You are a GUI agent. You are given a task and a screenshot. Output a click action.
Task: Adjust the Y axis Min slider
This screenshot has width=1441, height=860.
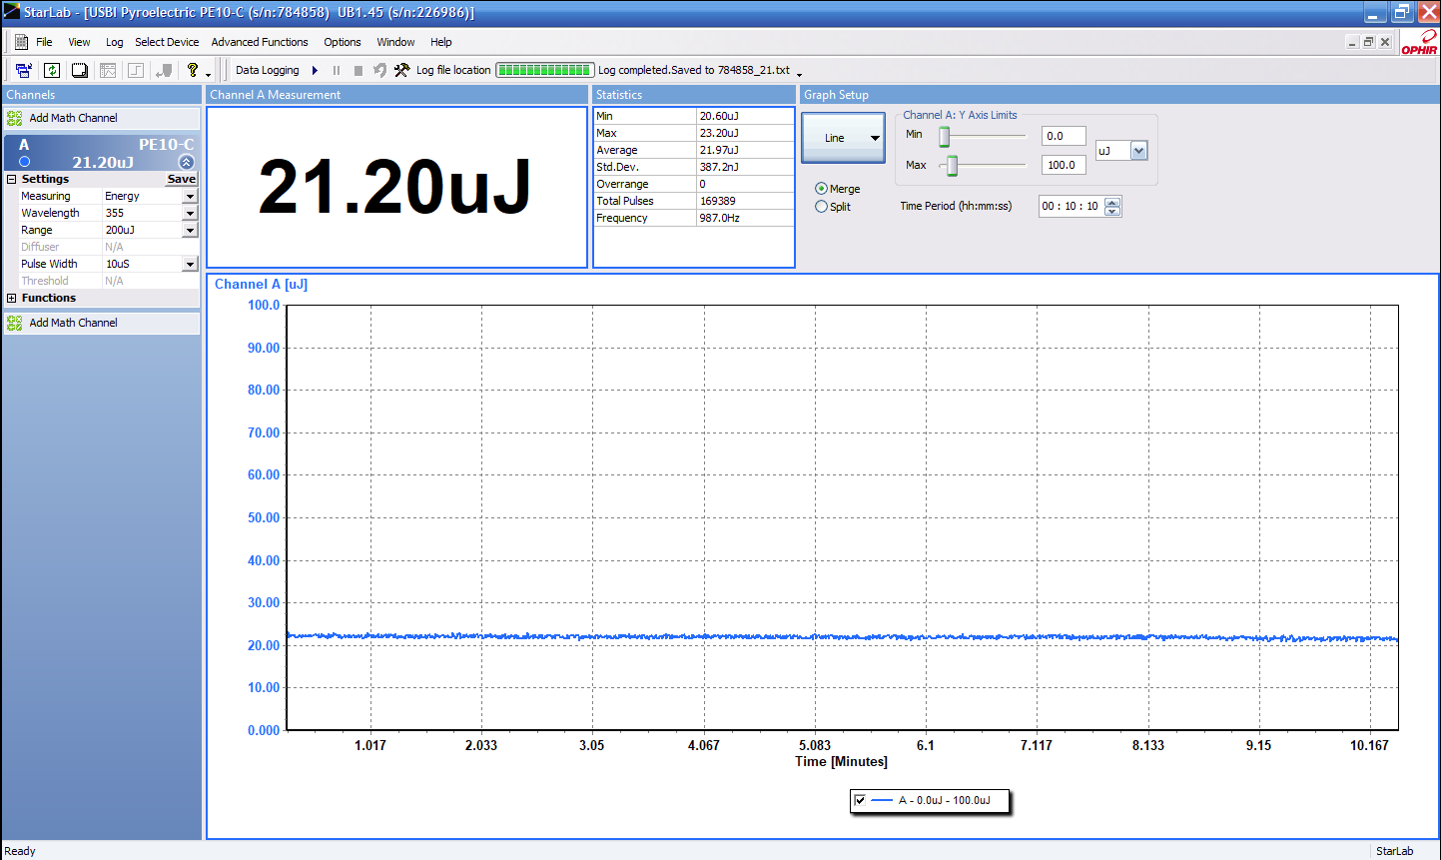(944, 137)
